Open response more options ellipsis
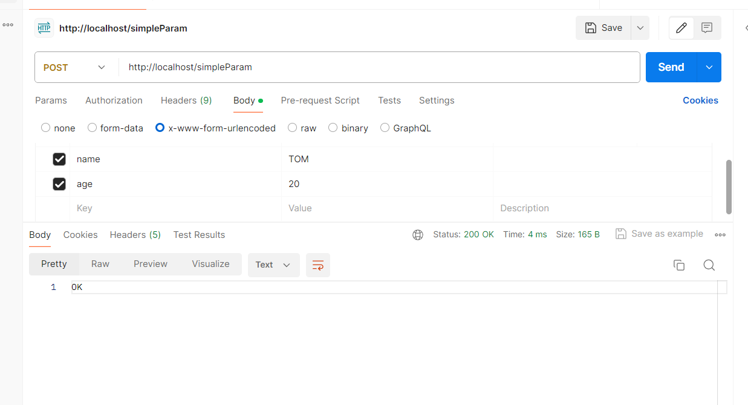 click(720, 235)
